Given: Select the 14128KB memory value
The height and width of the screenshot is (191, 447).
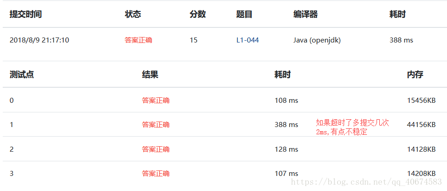Looking at the screenshot, I should pos(421,149).
